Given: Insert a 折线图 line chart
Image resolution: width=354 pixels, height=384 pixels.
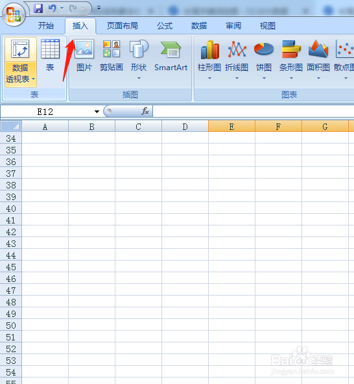Looking at the screenshot, I should coord(237,55).
